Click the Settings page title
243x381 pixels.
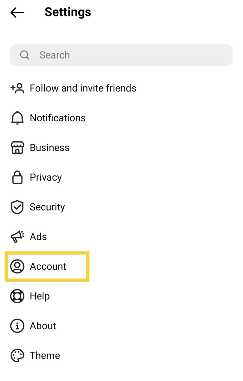point(68,12)
